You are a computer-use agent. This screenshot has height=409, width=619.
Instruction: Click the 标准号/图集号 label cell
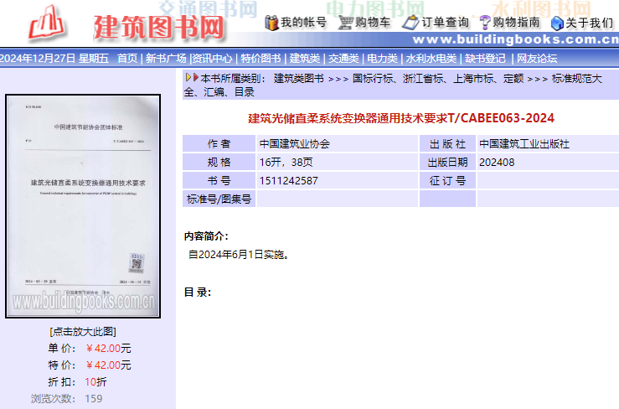219,199
